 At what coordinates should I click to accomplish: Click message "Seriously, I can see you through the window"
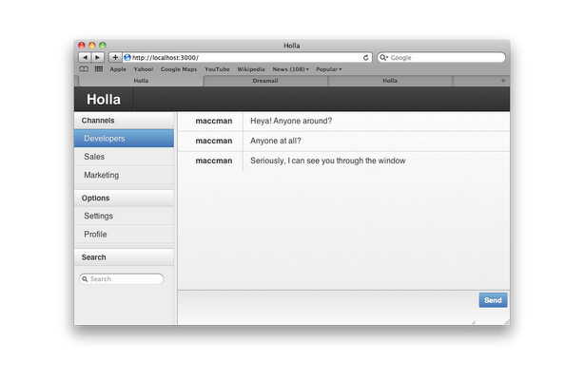coord(327,161)
